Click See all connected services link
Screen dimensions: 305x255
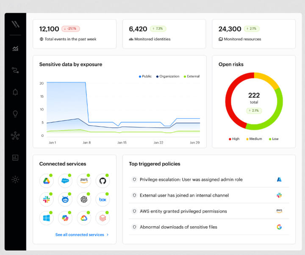click(80, 235)
